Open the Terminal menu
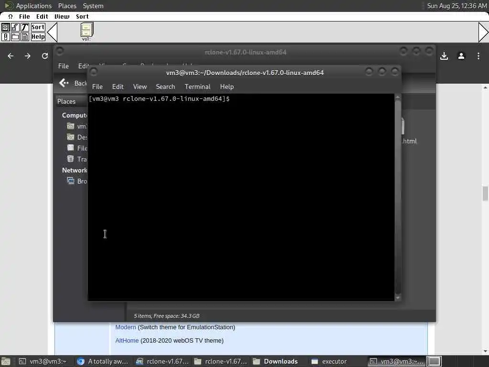This screenshot has height=367, width=489. click(x=197, y=87)
